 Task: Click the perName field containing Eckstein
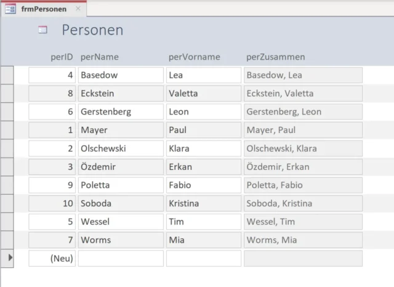121,94
